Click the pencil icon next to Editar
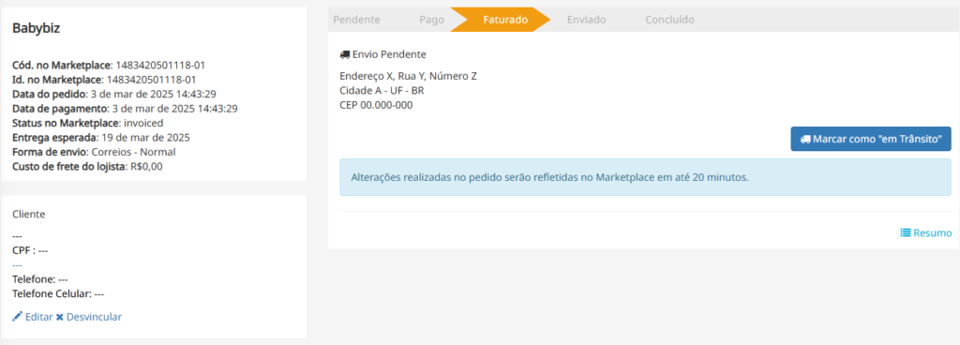This screenshot has height=345, width=960. tap(17, 316)
